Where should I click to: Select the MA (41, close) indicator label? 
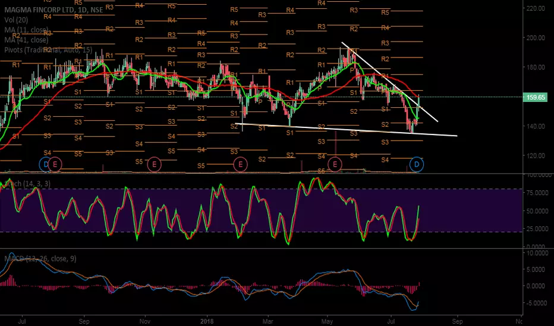coord(26,40)
